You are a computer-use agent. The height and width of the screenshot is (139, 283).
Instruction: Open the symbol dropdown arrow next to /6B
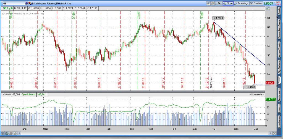(27, 3)
